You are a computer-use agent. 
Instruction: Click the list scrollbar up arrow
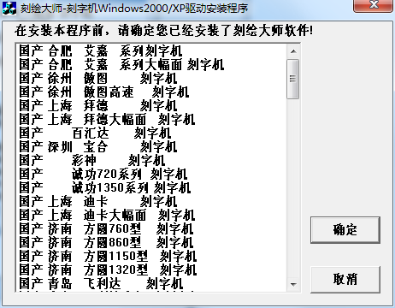tap(293, 51)
